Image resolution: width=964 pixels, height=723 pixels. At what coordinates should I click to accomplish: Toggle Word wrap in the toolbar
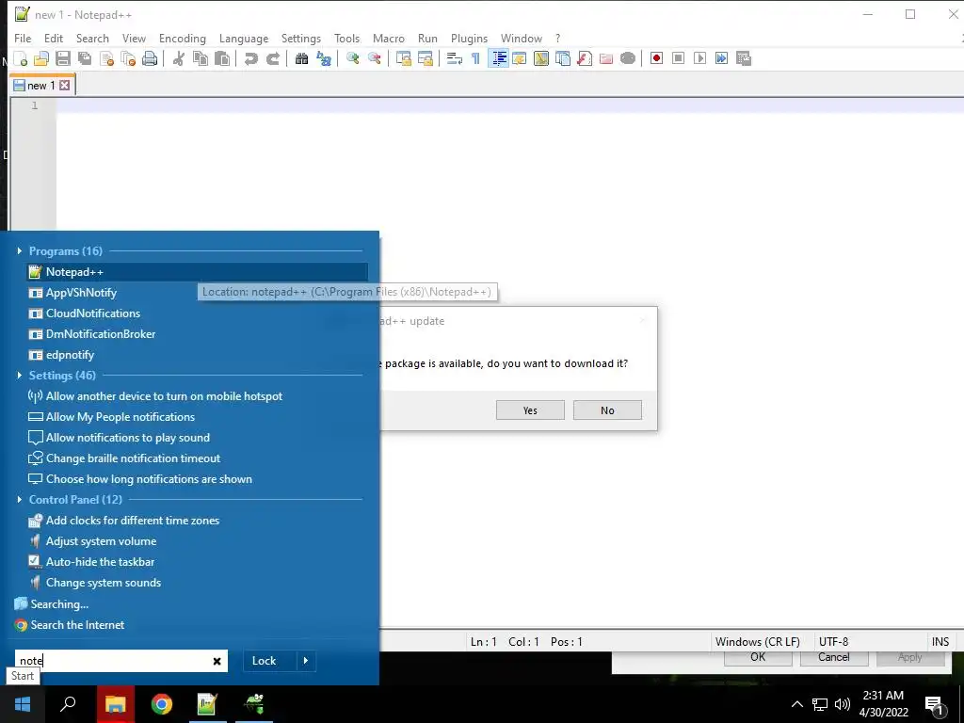click(x=455, y=58)
